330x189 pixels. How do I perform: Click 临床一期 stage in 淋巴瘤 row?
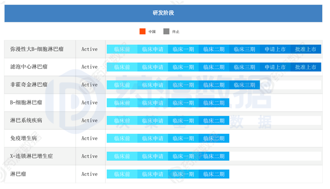(183, 174)
